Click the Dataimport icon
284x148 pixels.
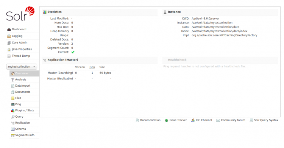coord(12,86)
